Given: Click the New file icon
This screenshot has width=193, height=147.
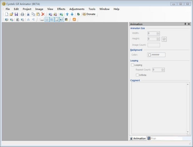Looking at the screenshot, I should click(x=7, y=14).
